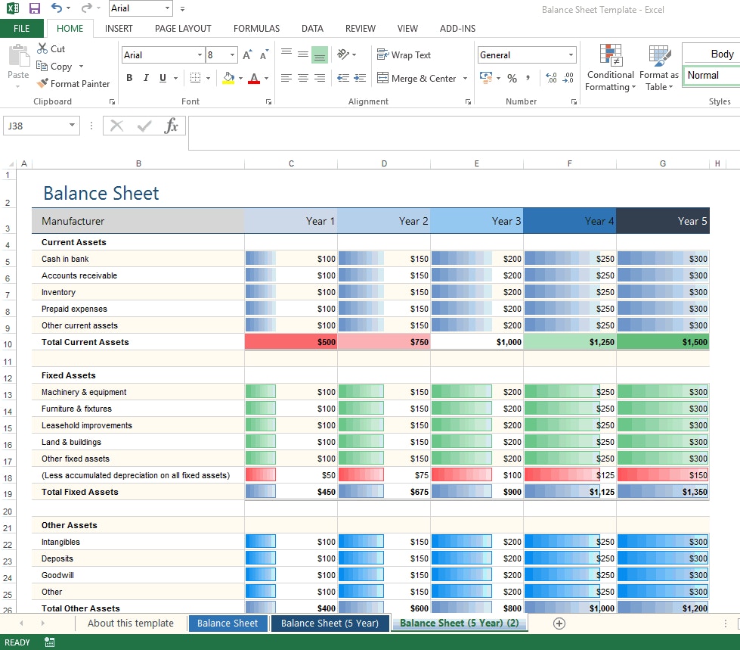Image resolution: width=740 pixels, height=650 pixels.
Task: Expand the General number format dropdown
Action: pyautogui.click(x=571, y=55)
